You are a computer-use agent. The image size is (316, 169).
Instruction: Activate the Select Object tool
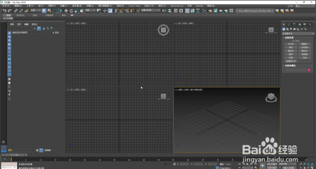click(x=44, y=11)
